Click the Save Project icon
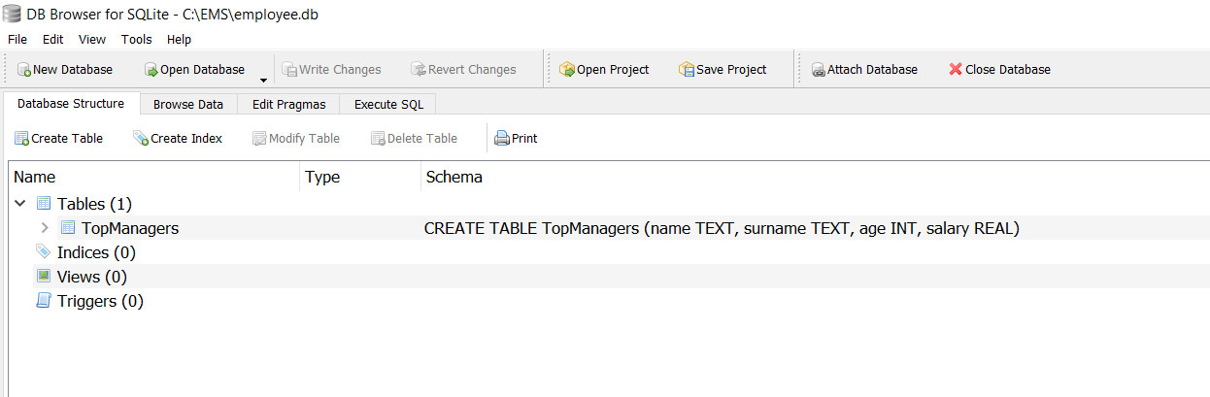Screen dimensions: 1210x397 (x=687, y=70)
